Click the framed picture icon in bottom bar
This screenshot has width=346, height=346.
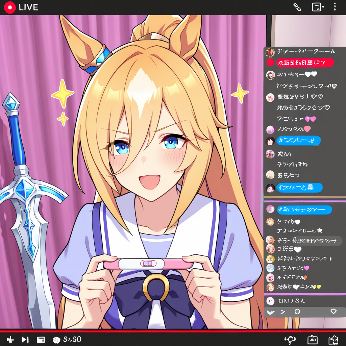[312, 340]
